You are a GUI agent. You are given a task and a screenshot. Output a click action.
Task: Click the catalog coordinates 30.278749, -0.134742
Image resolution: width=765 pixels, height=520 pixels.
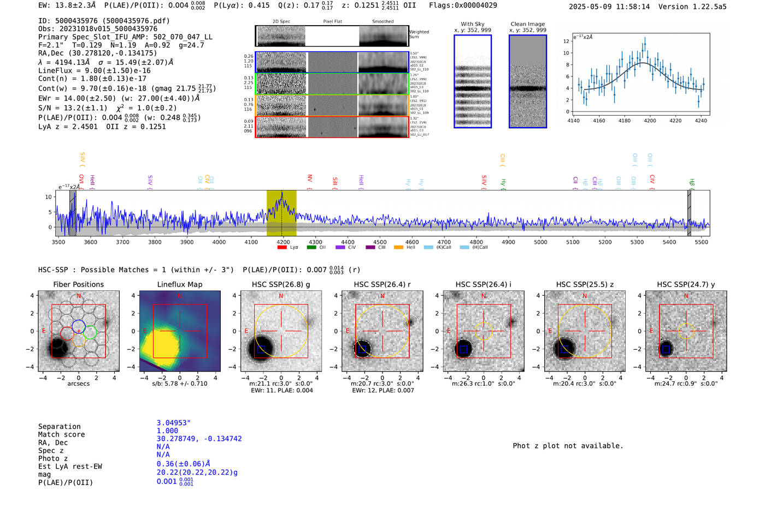[199, 439]
